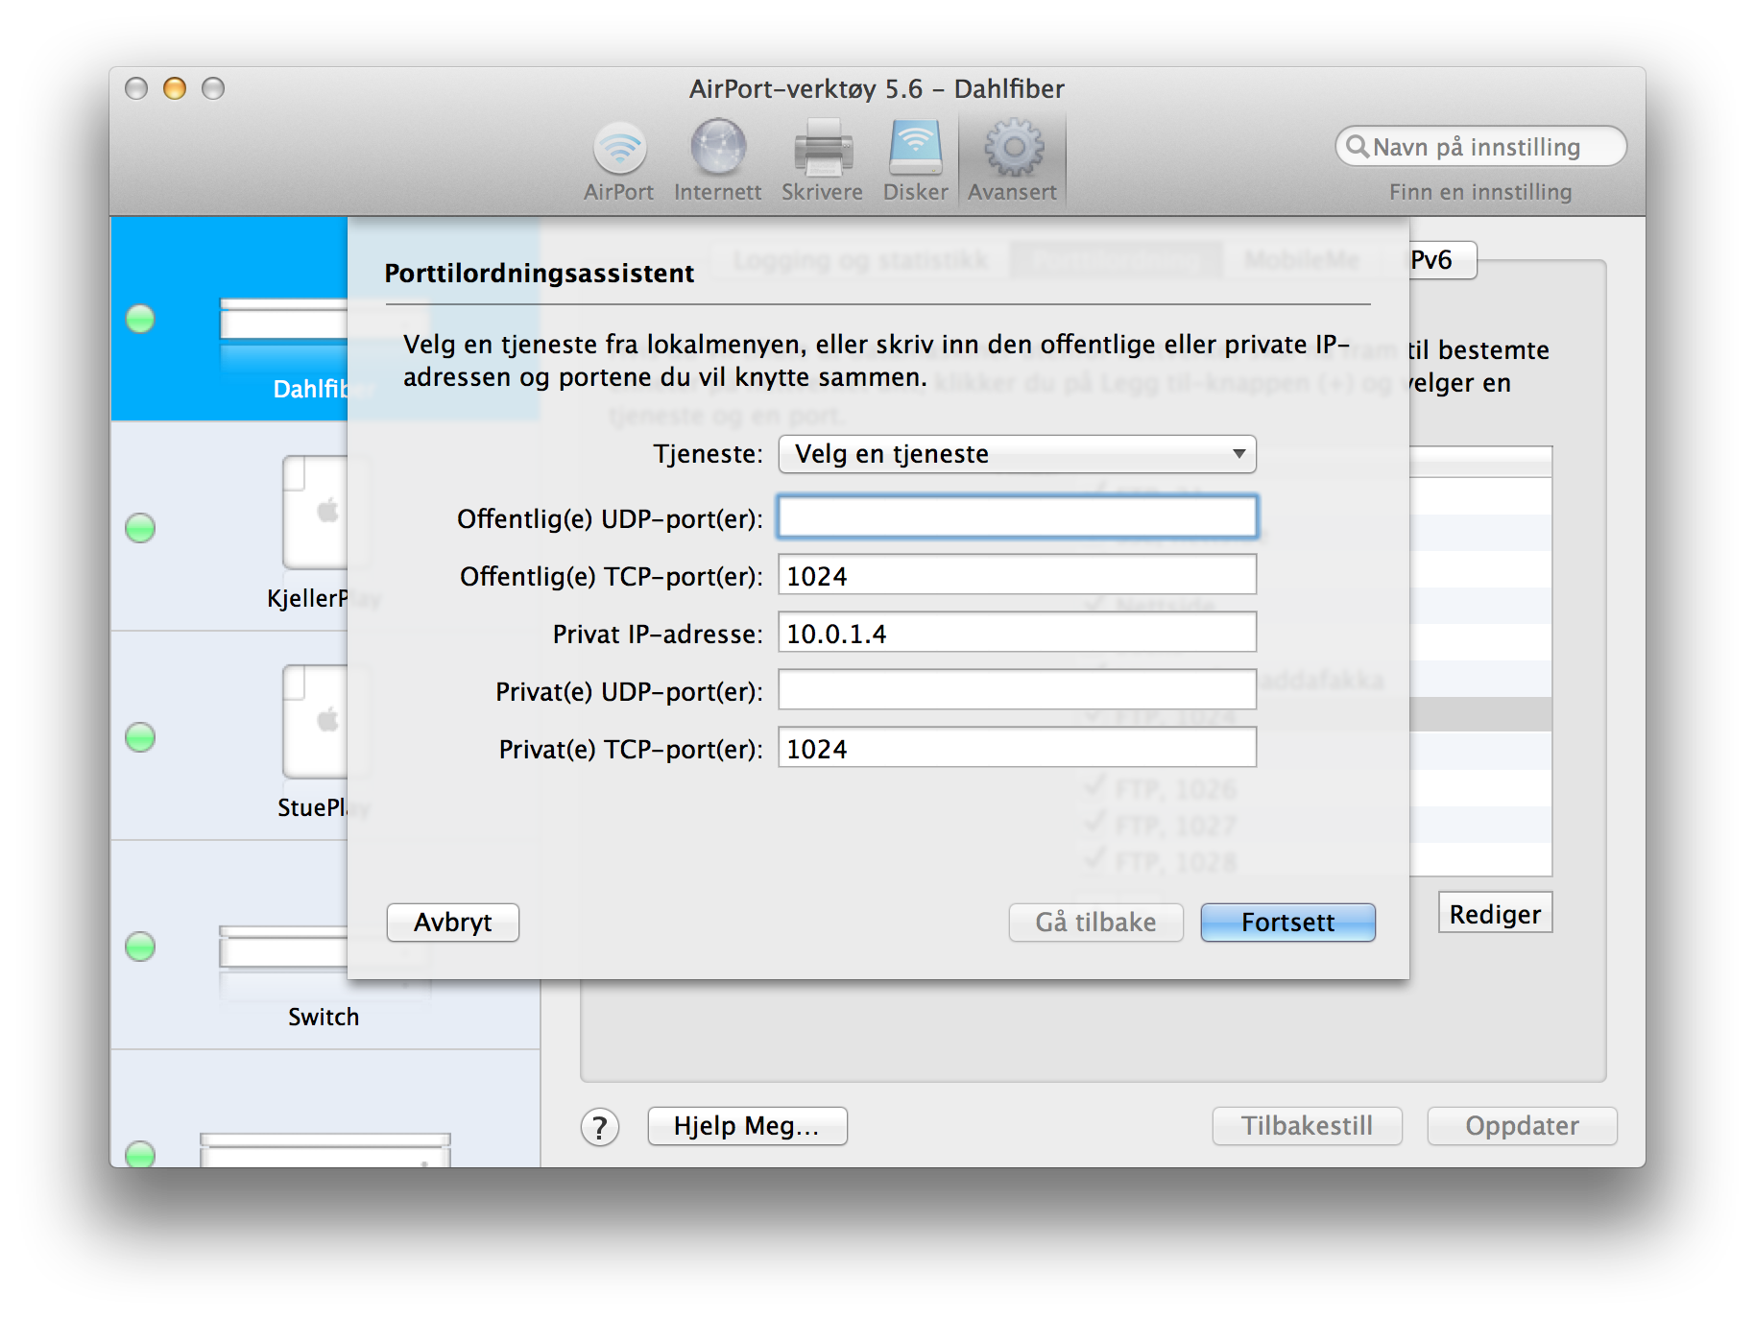Select the Switch device in sidebar
The width and height of the screenshot is (1755, 1319).
coord(325,946)
